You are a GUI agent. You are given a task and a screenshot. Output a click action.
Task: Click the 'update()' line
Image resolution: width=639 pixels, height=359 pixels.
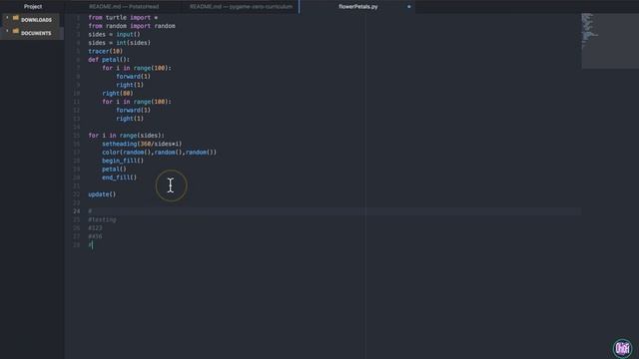[x=102, y=194]
